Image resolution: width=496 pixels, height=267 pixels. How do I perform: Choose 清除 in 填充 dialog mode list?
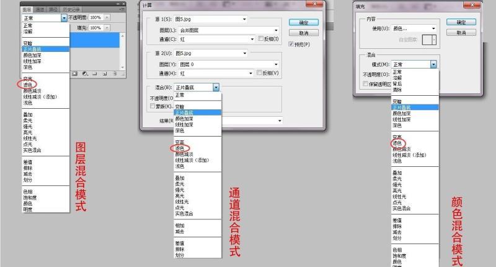pos(397,90)
